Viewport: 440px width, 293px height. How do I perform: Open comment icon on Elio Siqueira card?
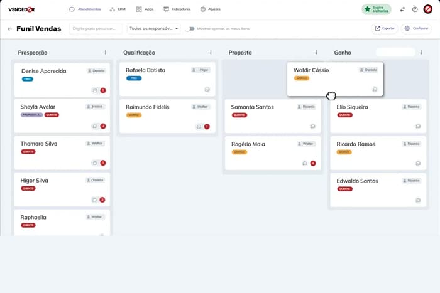(417, 126)
